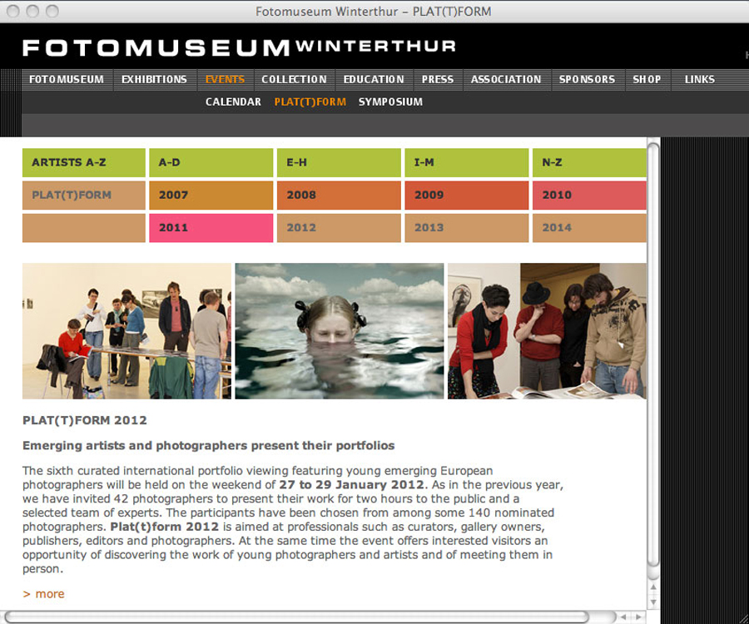749x624 pixels.
Task: Select the 2013 edition tile
Action: pyautogui.click(x=467, y=228)
